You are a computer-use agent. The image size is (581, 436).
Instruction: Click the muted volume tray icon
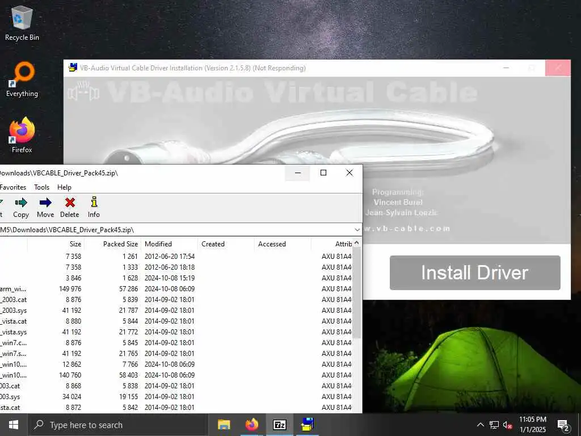point(508,425)
